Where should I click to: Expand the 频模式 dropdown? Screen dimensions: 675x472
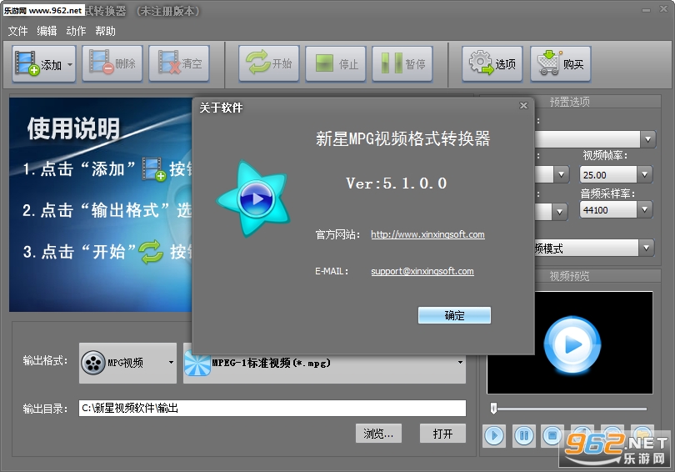click(646, 248)
